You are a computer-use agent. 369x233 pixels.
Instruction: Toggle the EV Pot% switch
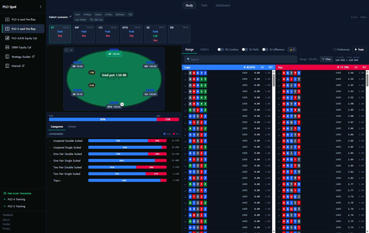click(244, 49)
